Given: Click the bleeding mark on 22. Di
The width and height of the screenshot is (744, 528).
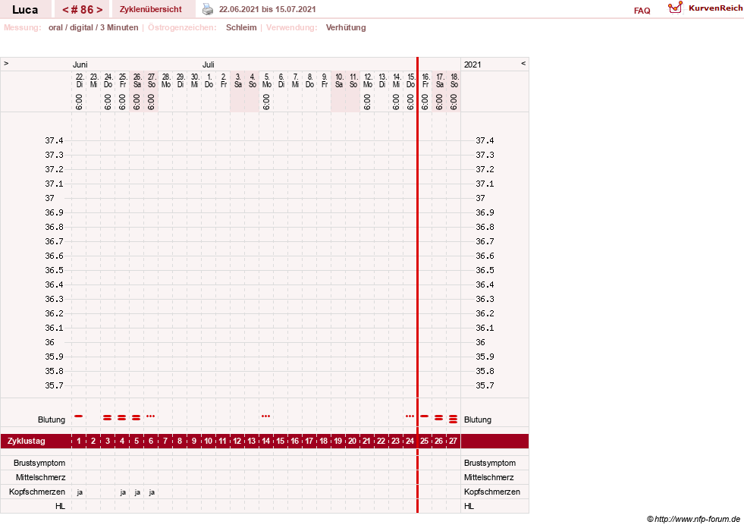Looking at the screenshot, I should click(x=79, y=416).
